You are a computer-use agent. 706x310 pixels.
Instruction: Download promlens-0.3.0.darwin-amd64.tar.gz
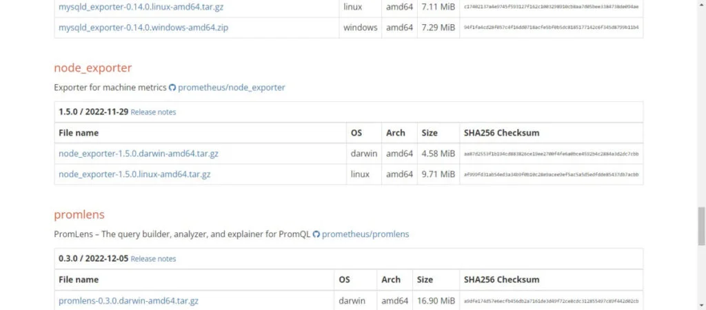(128, 301)
